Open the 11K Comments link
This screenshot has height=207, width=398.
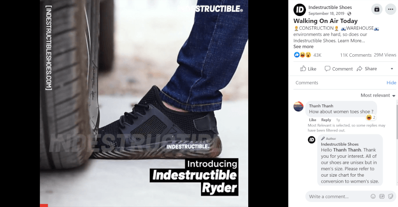[x=356, y=55]
